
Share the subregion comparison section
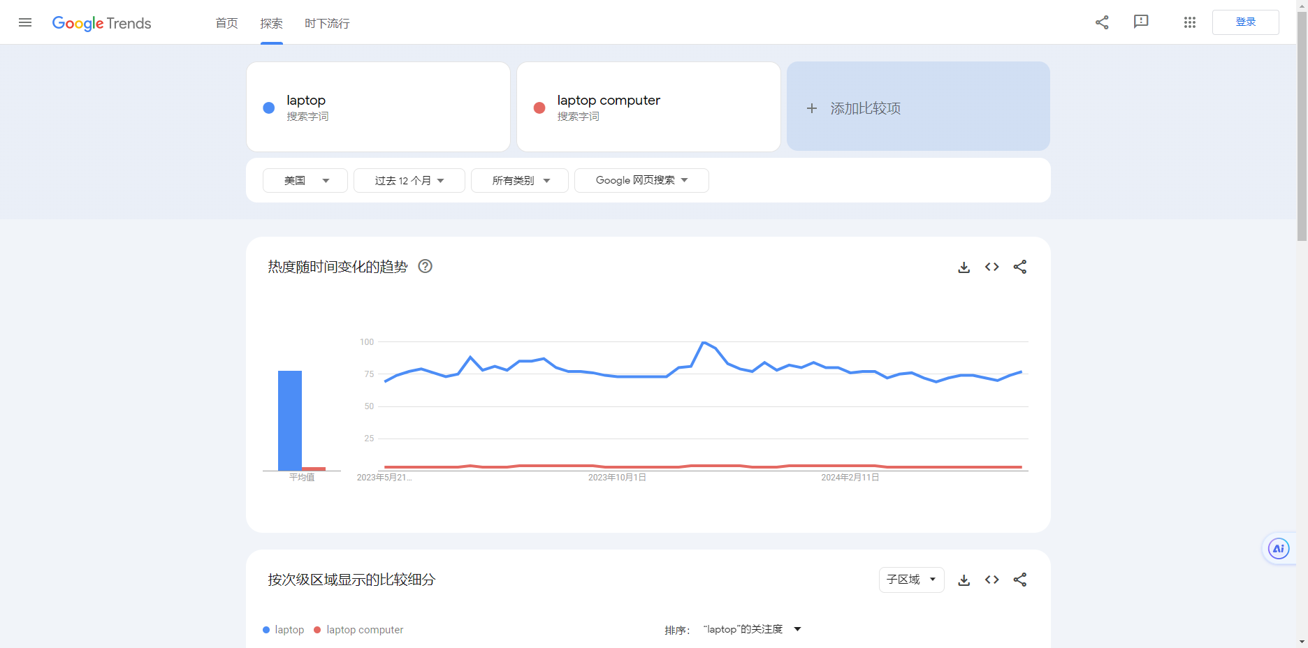1020,580
